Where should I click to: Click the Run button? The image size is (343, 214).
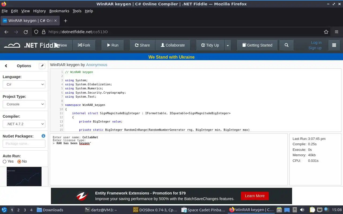click(x=113, y=45)
